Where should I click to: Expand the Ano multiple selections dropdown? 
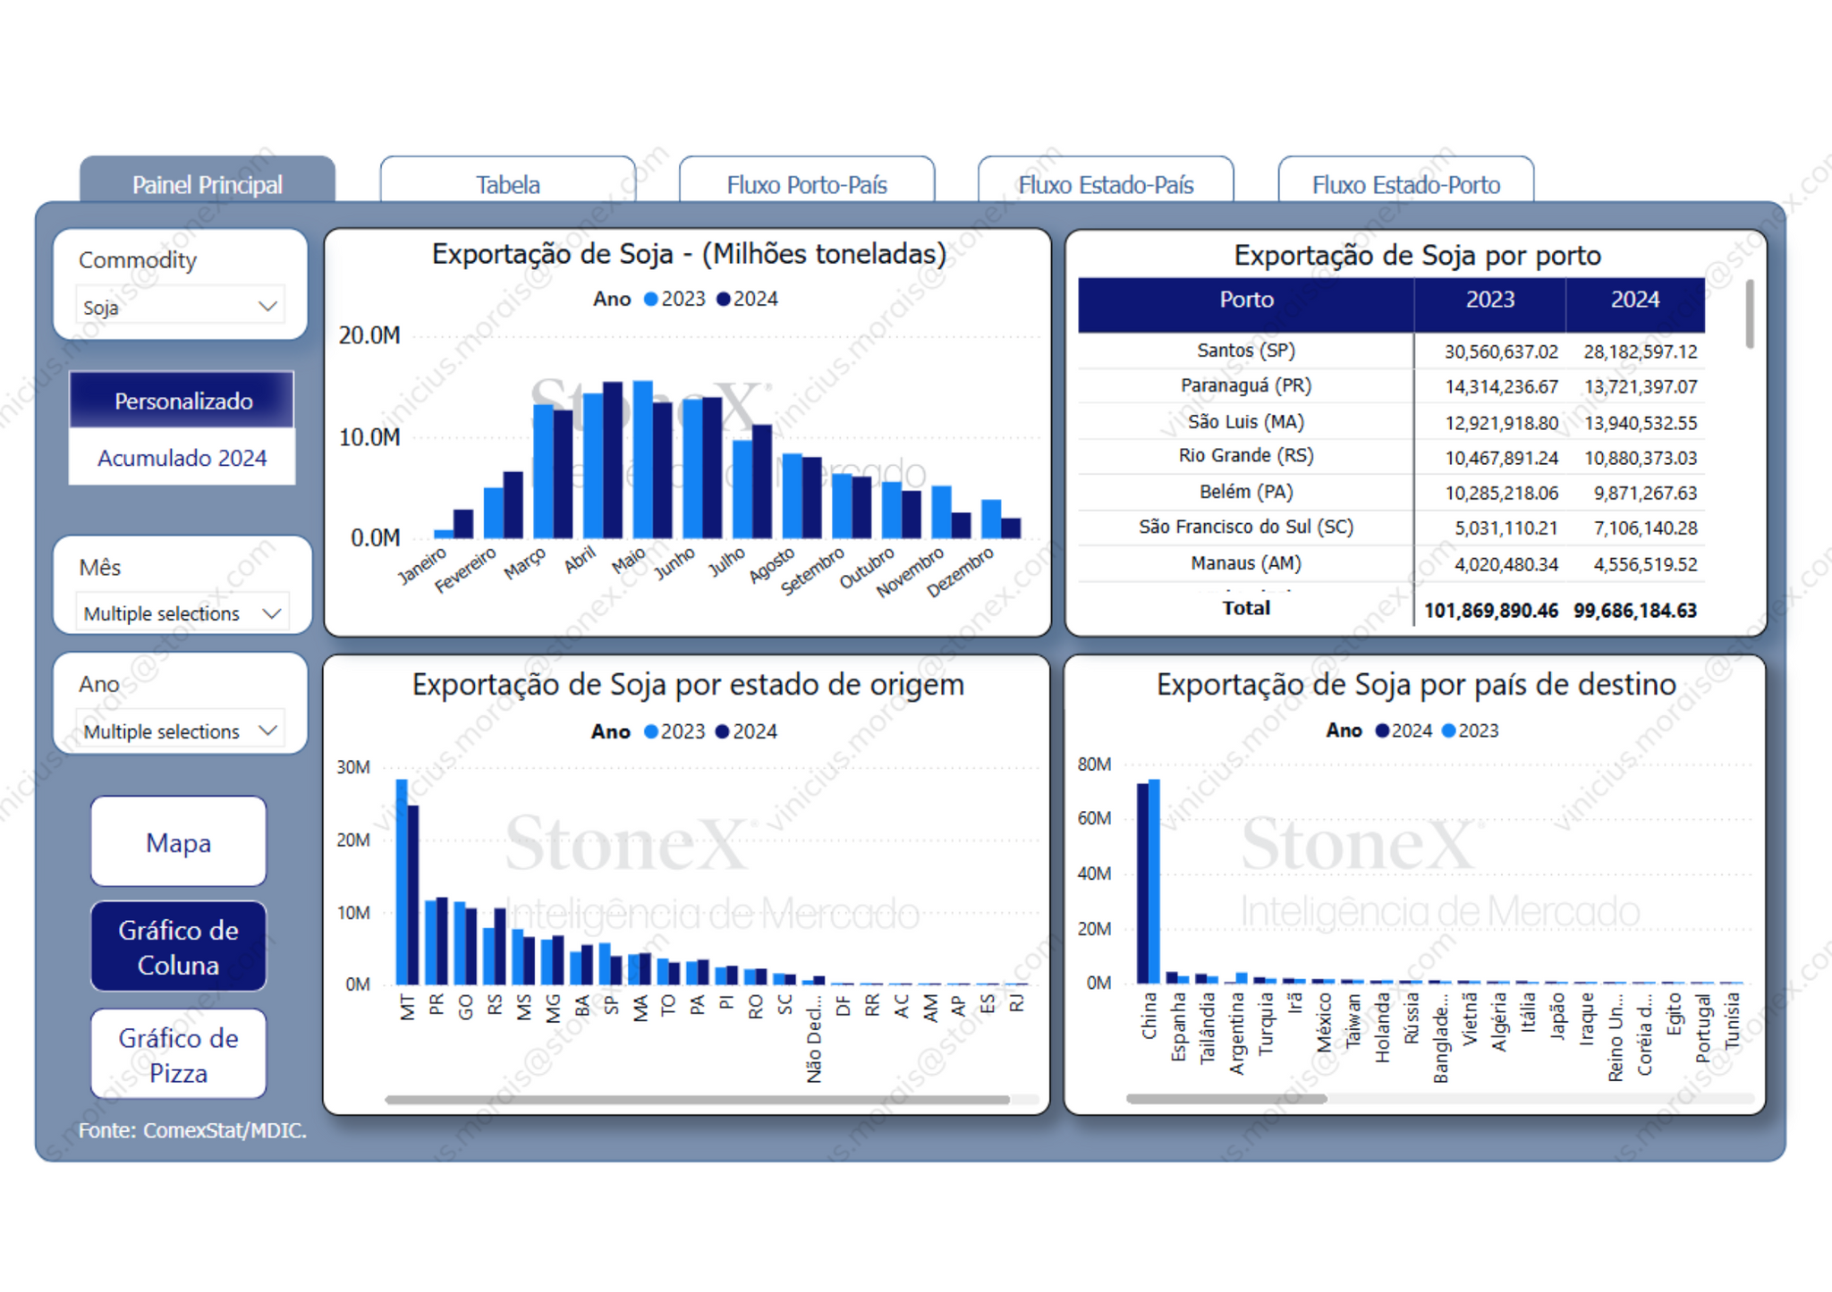pyautogui.click(x=180, y=730)
